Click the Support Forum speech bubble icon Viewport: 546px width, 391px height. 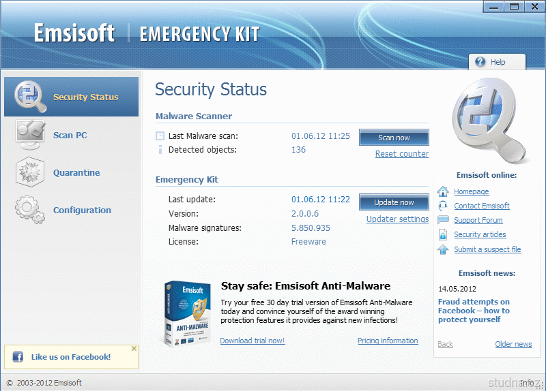443,220
